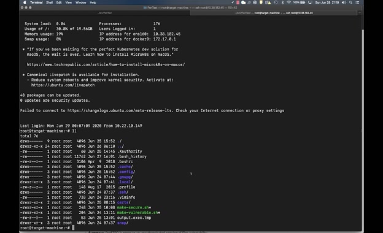Click the location services arrow icon
This screenshot has height=233, width=383.
[x=232, y=2]
